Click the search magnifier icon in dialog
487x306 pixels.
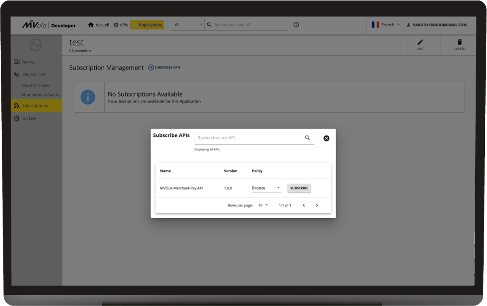(307, 138)
